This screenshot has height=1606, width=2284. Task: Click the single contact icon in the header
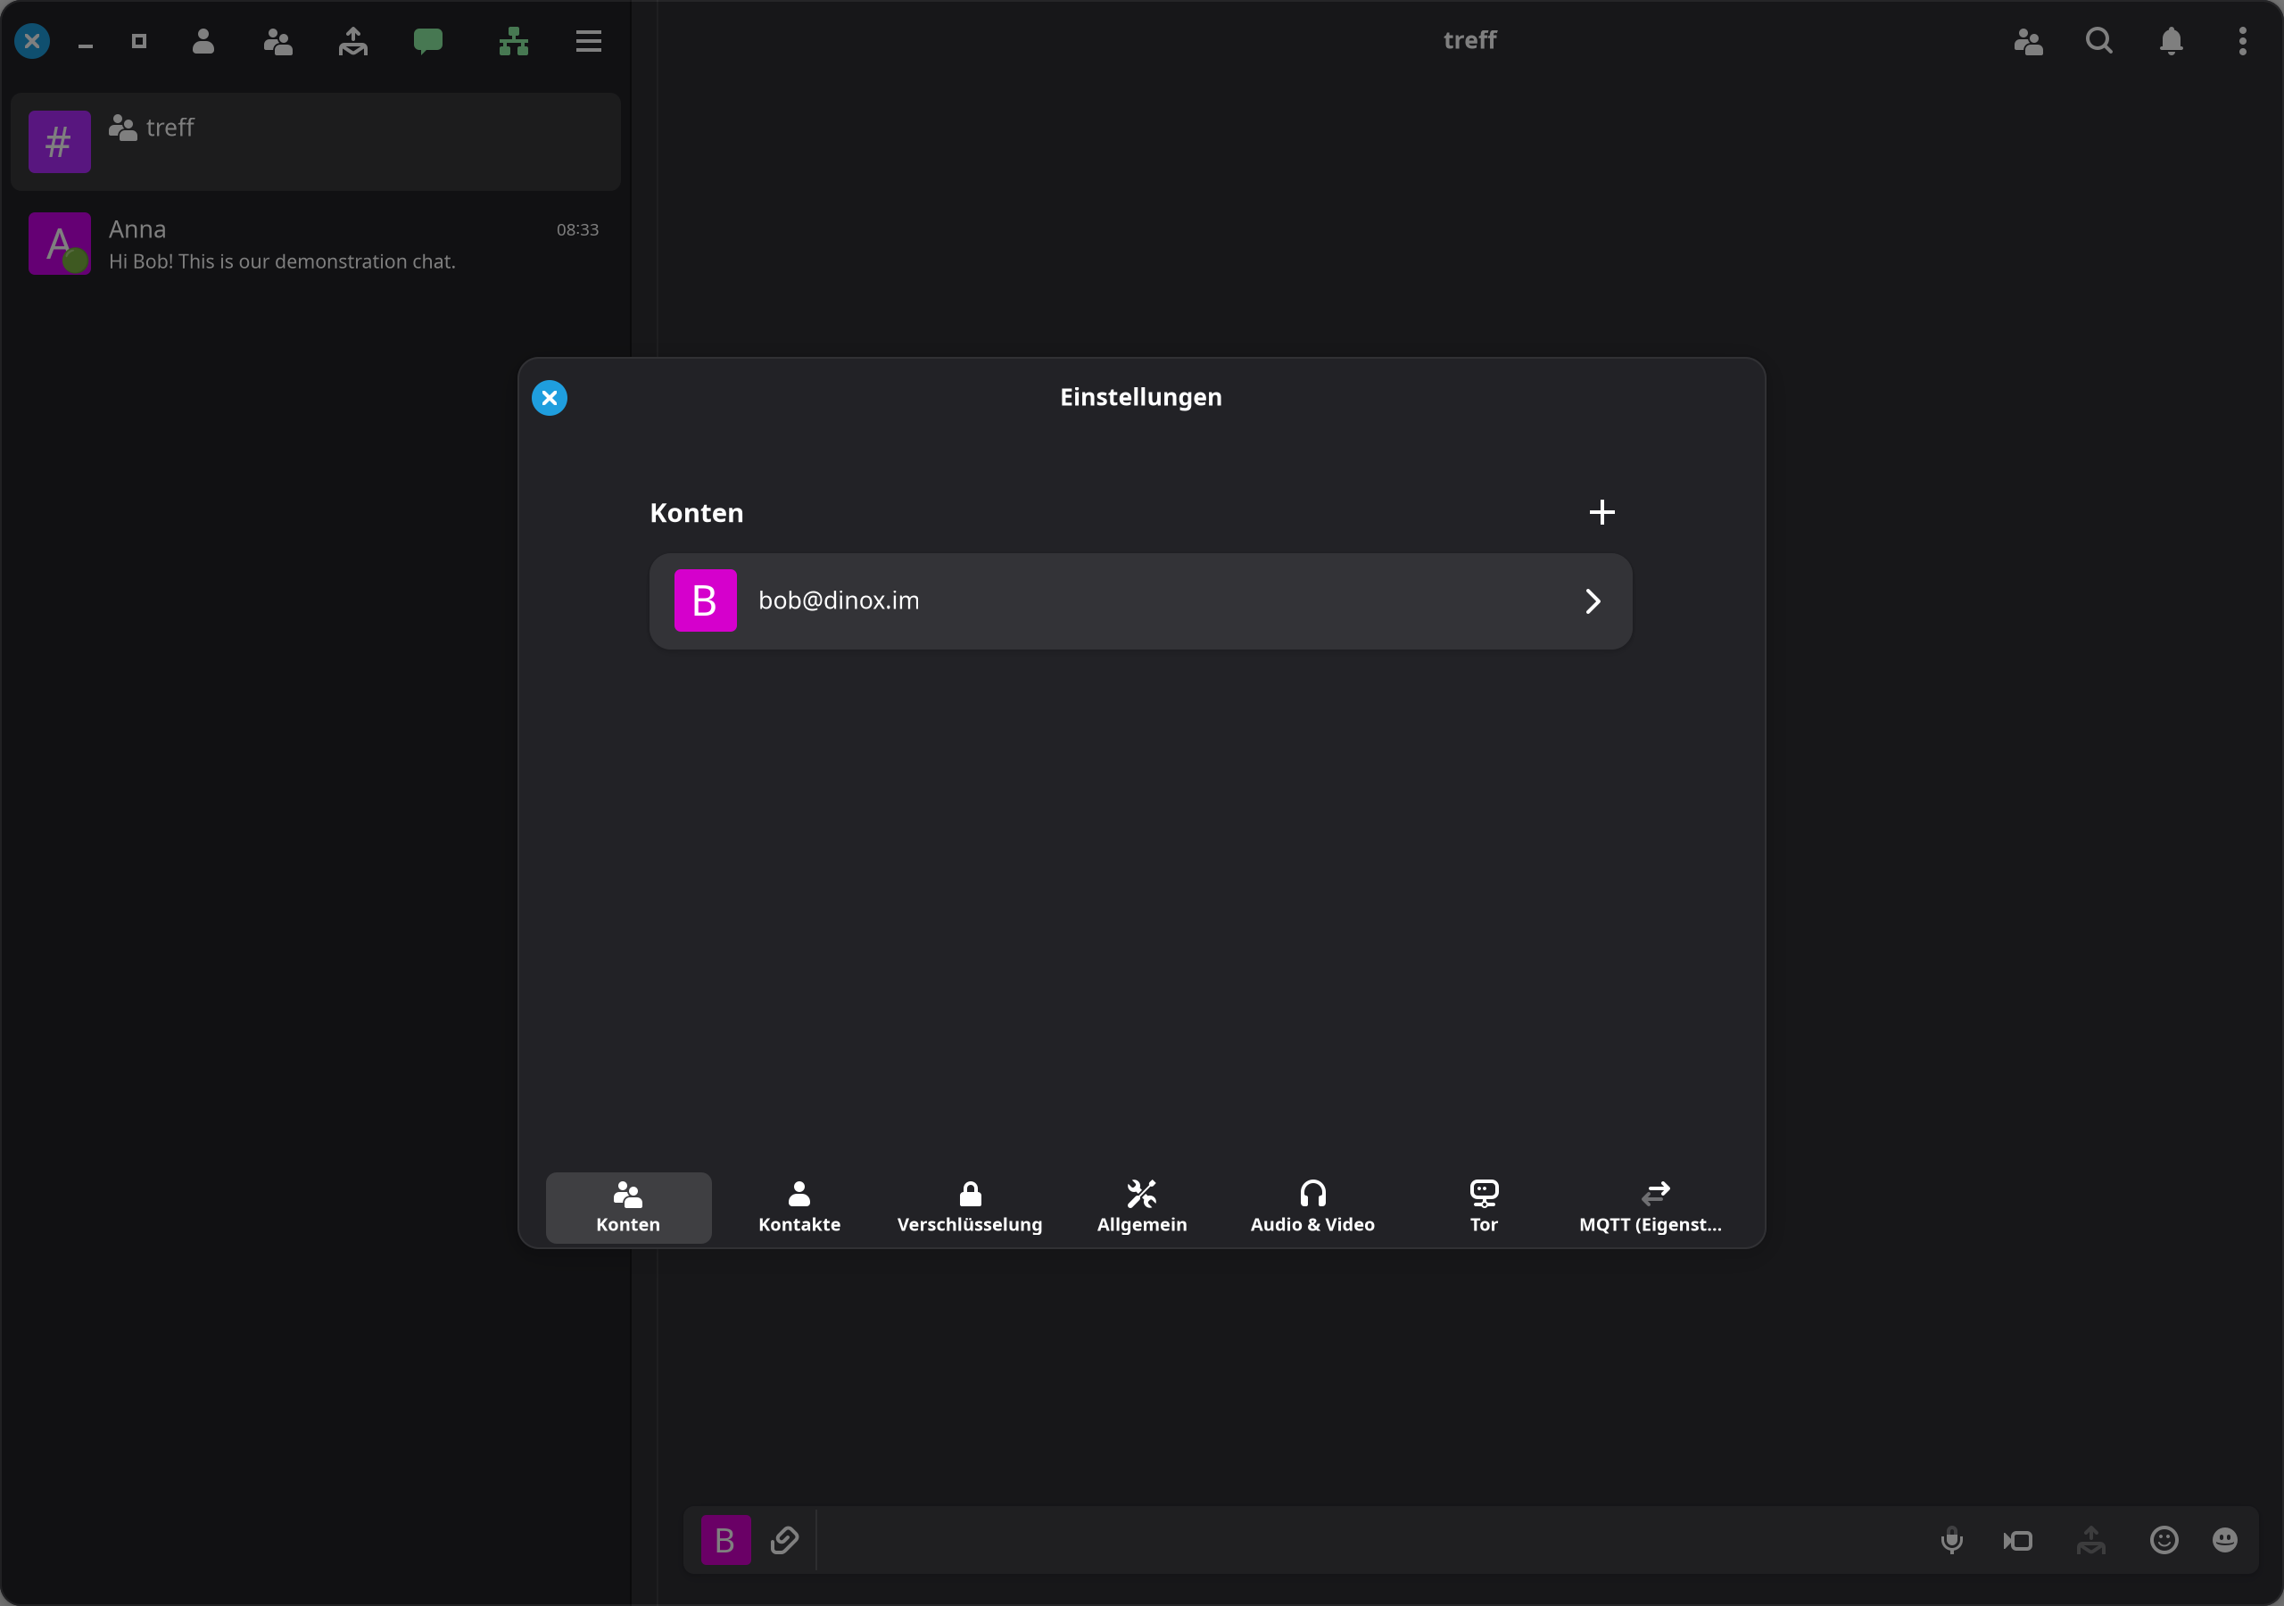(x=203, y=41)
